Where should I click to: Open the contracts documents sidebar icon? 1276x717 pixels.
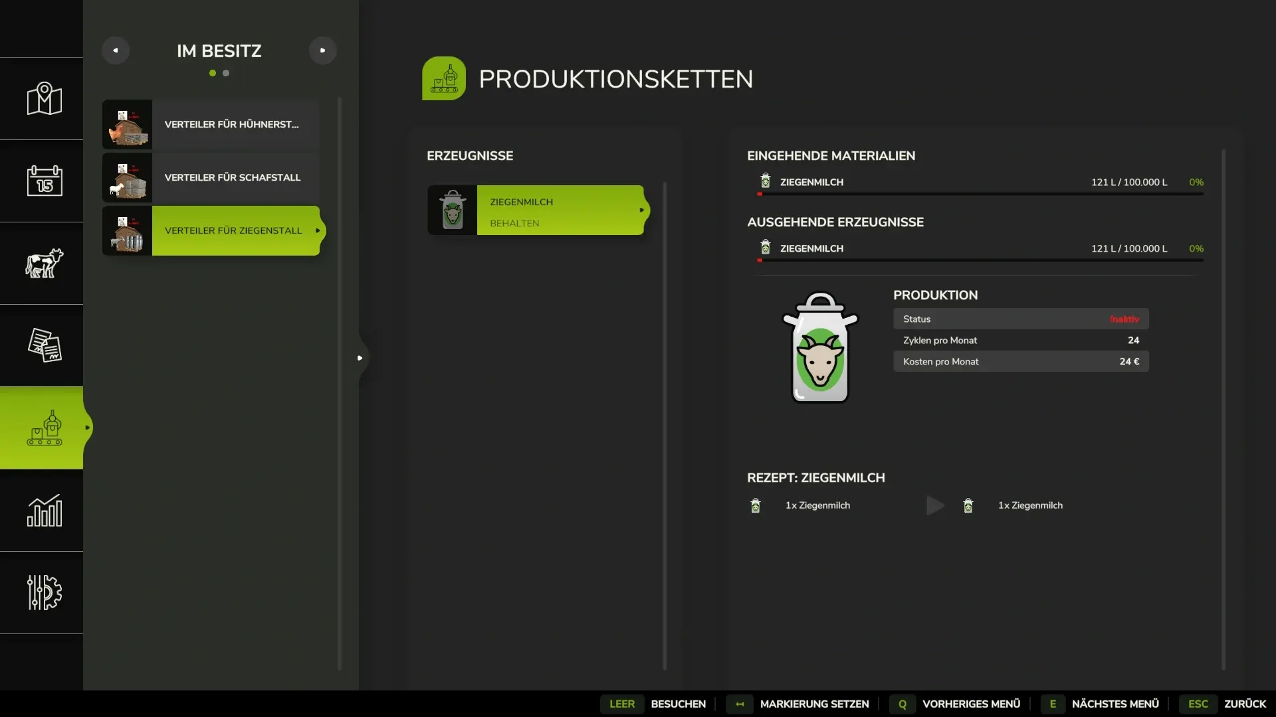[x=44, y=345]
